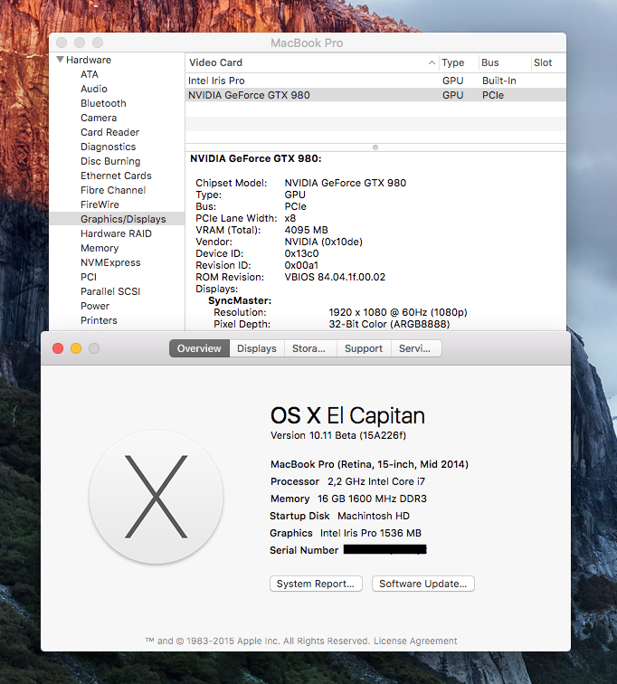
Task: Click the OS X El Capitan title
Action: (347, 415)
